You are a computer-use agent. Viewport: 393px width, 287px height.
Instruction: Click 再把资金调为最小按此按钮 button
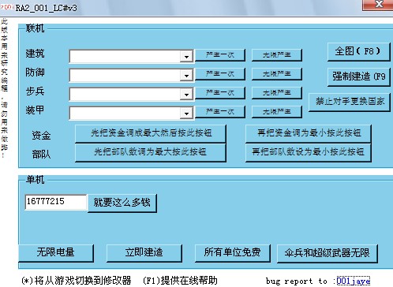(309, 133)
